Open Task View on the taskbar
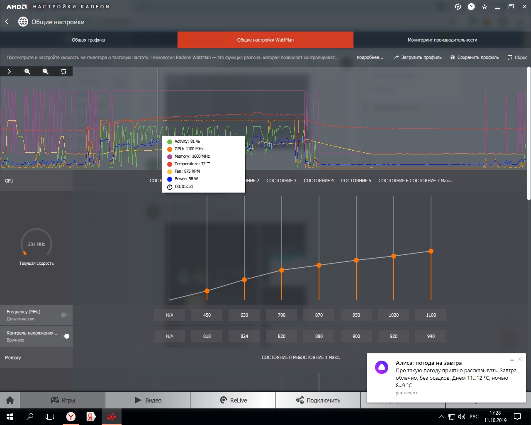The height and width of the screenshot is (425, 531). click(x=50, y=417)
